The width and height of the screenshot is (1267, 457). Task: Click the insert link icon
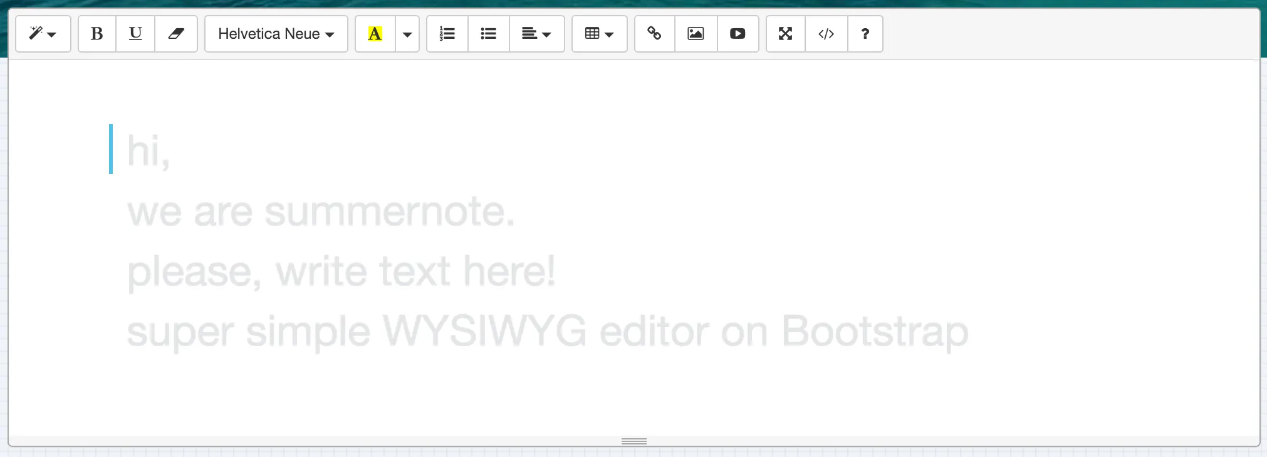pos(655,34)
